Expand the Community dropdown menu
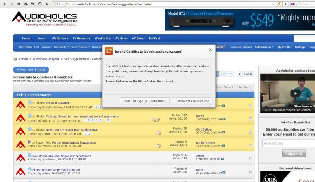This screenshot has width=315, height=182. 61,47
